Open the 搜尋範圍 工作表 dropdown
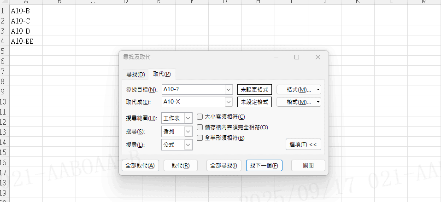 coord(188,118)
